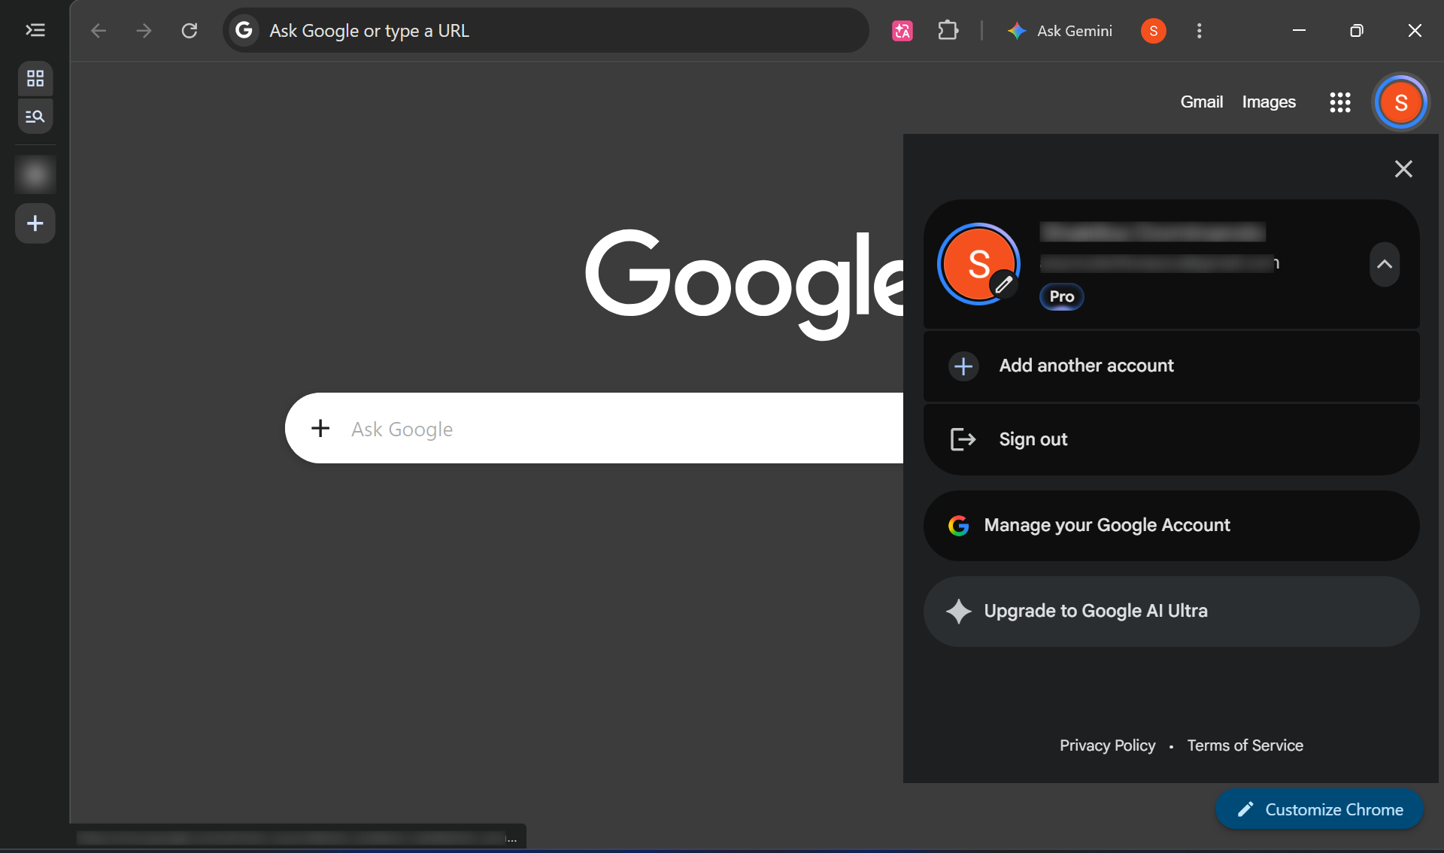Open the translate extension icon
The image size is (1444, 853).
[902, 31]
